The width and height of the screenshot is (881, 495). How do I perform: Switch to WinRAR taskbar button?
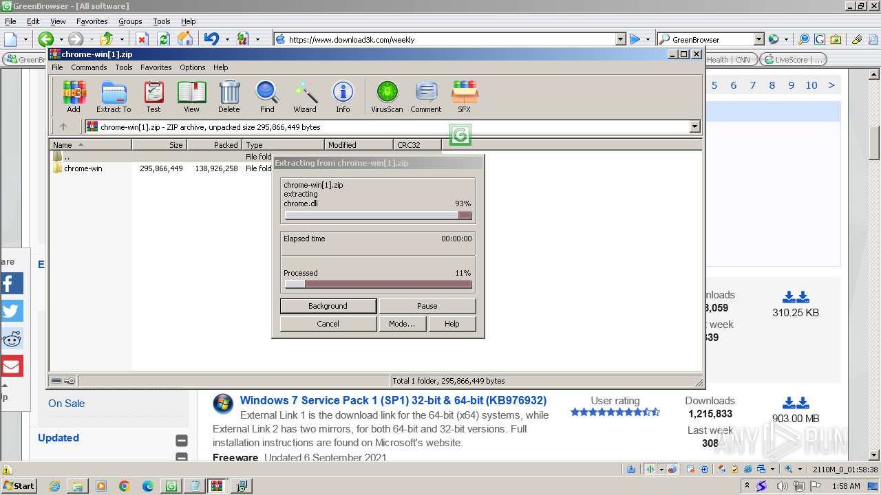pyautogui.click(x=217, y=486)
